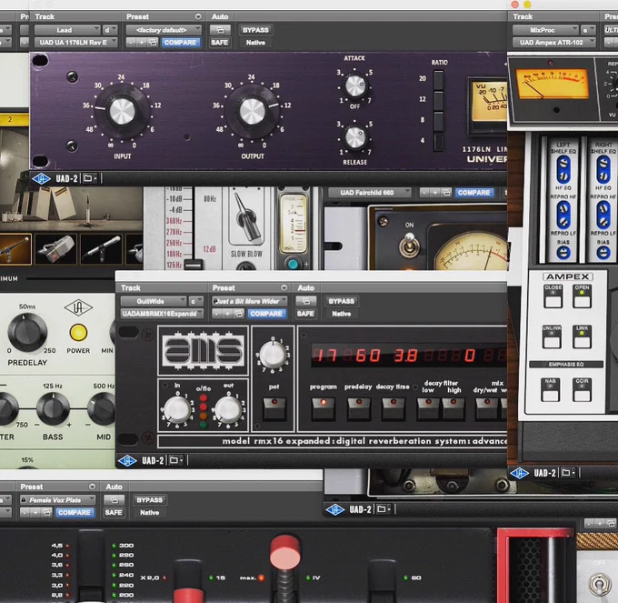Open the UAD Ampex ATR-102 plugin selector
The width and height of the screenshot is (618, 603).
(x=554, y=43)
